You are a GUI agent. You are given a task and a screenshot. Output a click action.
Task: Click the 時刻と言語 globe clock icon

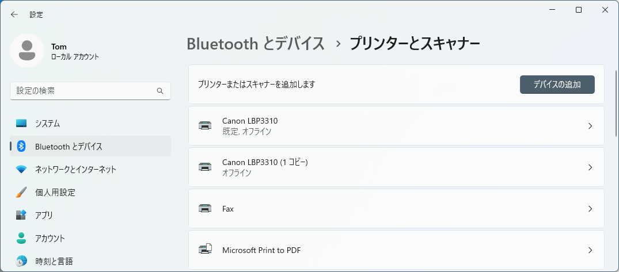click(21, 261)
